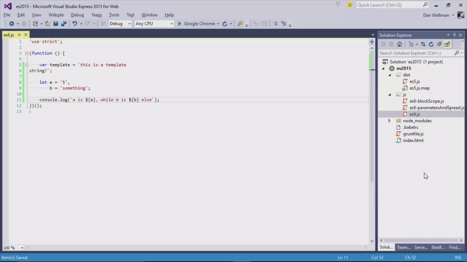The width and height of the screenshot is (467, 262).
Task: Open the Tools menu
Action: (x=114, y=15)
